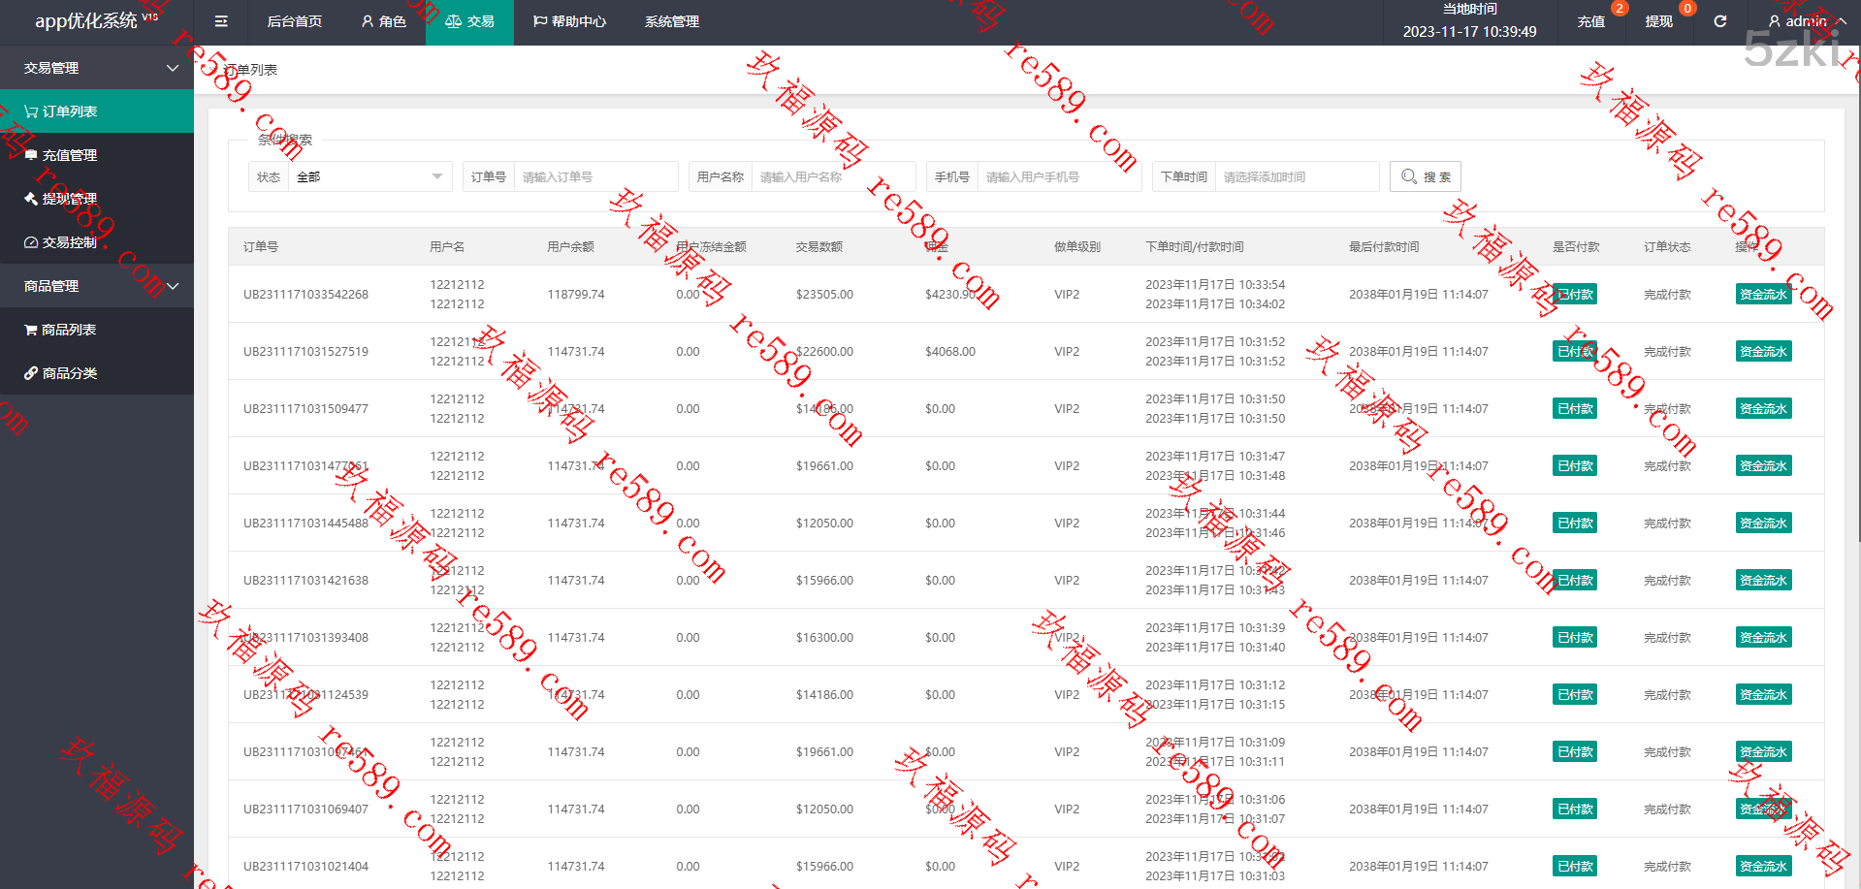The image size is (1861, 889).
Task: Open the 帮助中心 menu
Action: [x=569, y=21]
